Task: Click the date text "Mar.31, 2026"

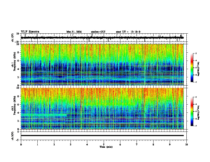Action: click(x=74, y=32)
